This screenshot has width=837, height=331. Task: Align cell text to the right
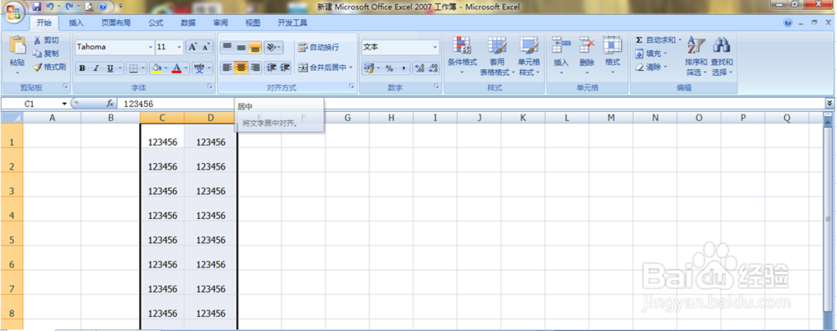point(255,68)
